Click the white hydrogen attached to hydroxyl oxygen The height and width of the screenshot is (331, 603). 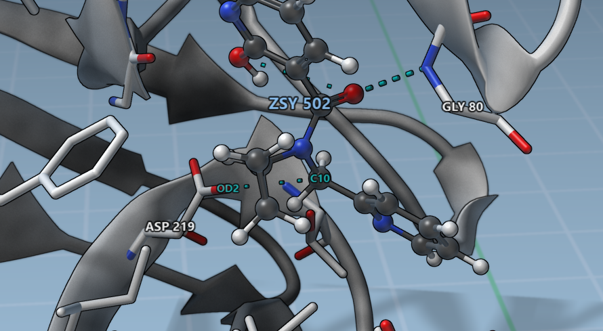point(259,76)
